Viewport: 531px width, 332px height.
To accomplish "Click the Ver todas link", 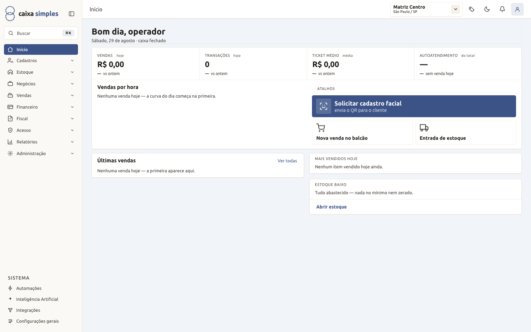I will tap(287, 161).
